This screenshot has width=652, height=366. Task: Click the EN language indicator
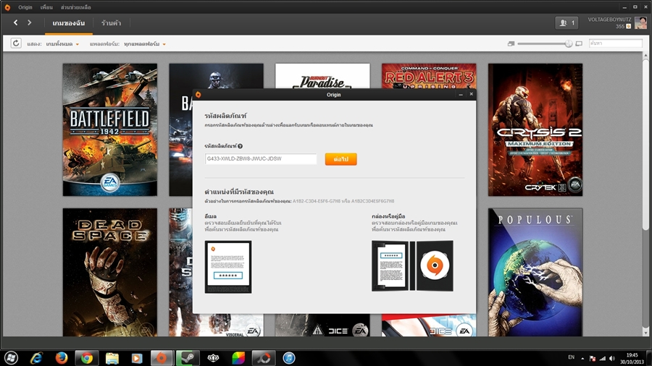click(572, 357)
